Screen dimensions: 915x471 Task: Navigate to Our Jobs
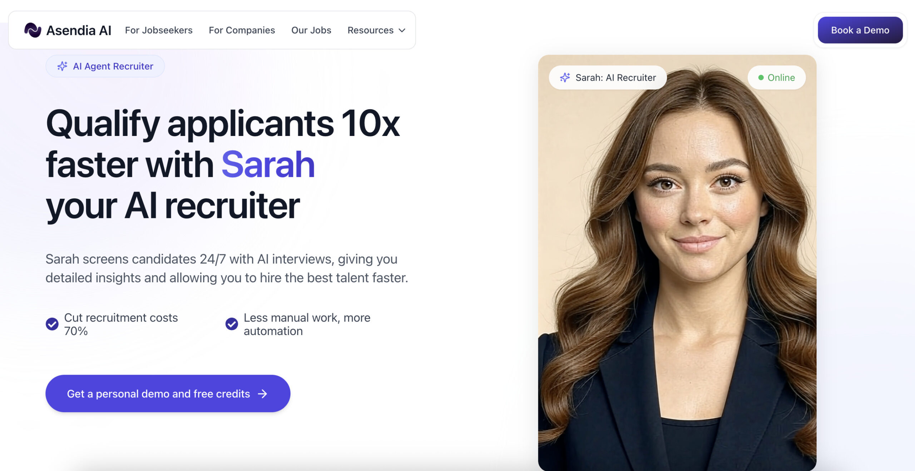(311, 30)
